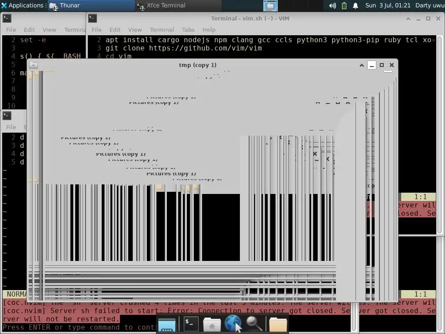Open the home folder from the dock
445x334 pixels.
[x=212, y=324]
